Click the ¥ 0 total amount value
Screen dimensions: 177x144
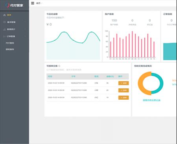(49, 24)
